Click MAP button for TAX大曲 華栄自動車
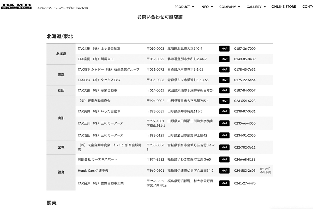The image size is (313, 209). [224, 90]
